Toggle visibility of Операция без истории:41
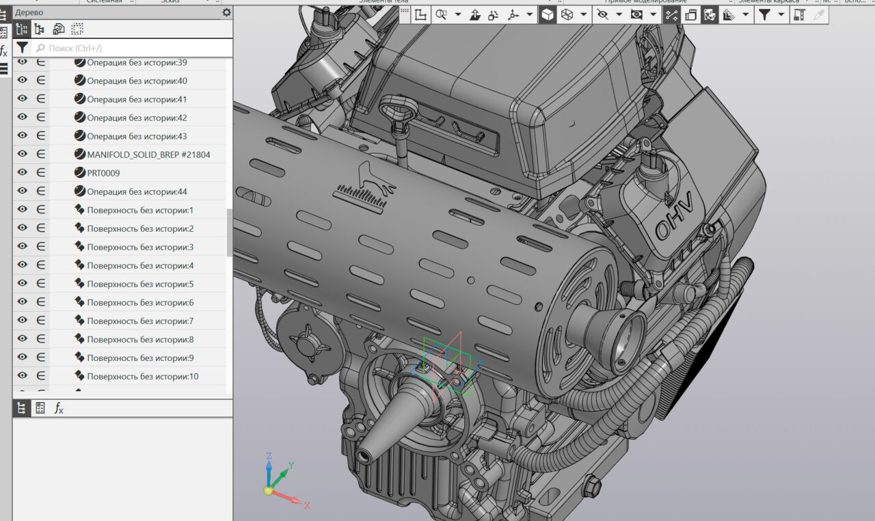The width and height of the screenshot is (875, 521). tap(23, 99)
